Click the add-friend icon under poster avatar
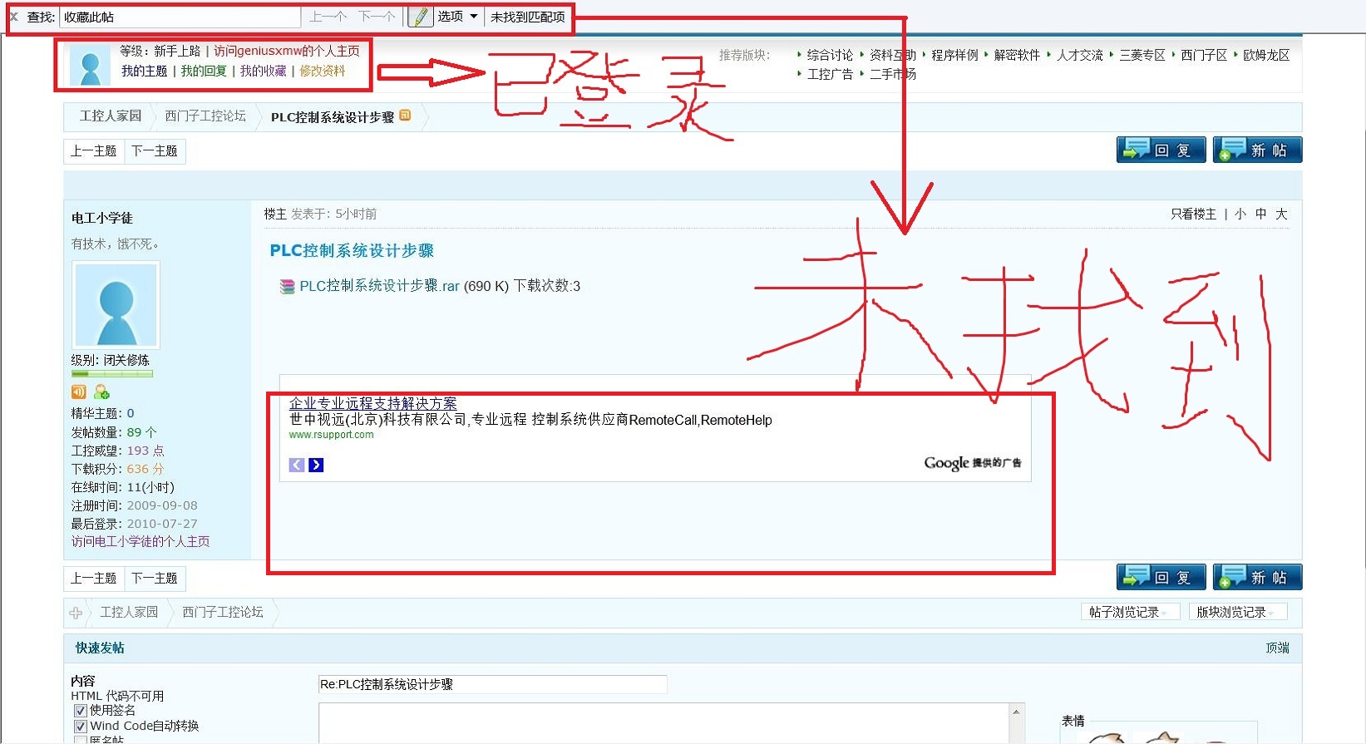This screenshot has width=1366, height=744. pos(101,392)
